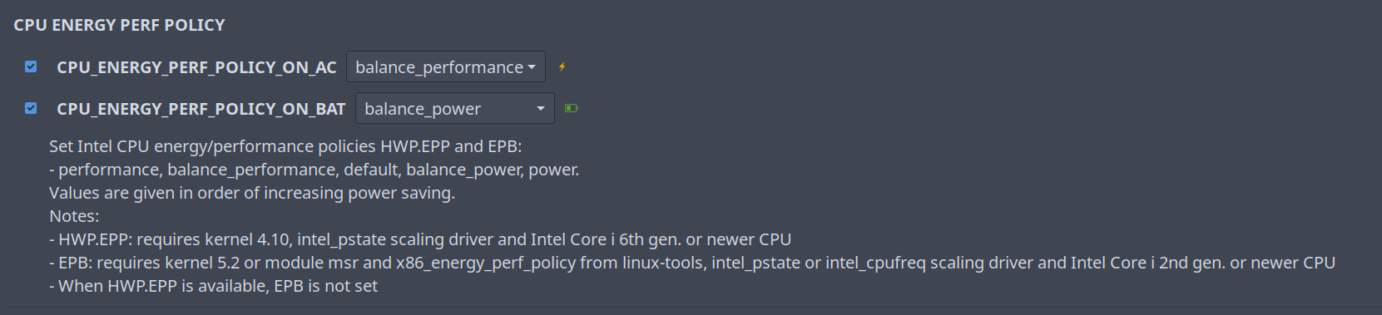
Task: Click the yellow lightning bolt AC power icon
Action: 562,66
